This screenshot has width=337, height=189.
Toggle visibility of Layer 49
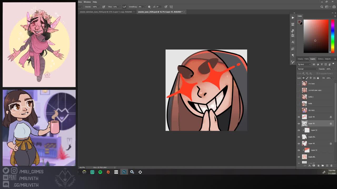coord(299,143)
